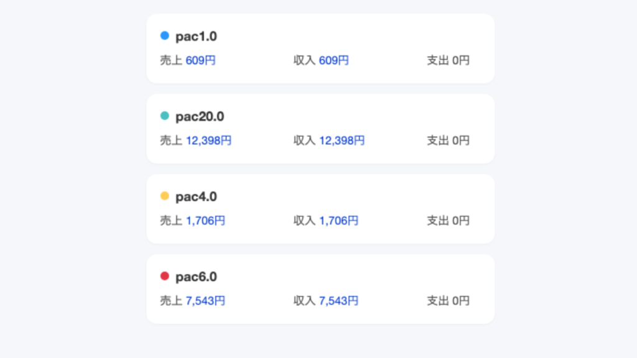Click pac4.0 sales amount 1,706円
Screen dimensions: 637x358
(205, 221)
